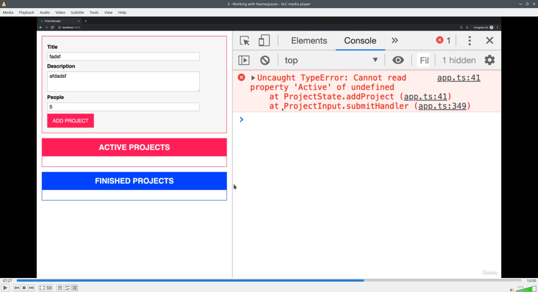The width and height of the screenshot is (538, 292).
Task: Toggle loop/repeat mode
Action: click(x=67, y=288)
